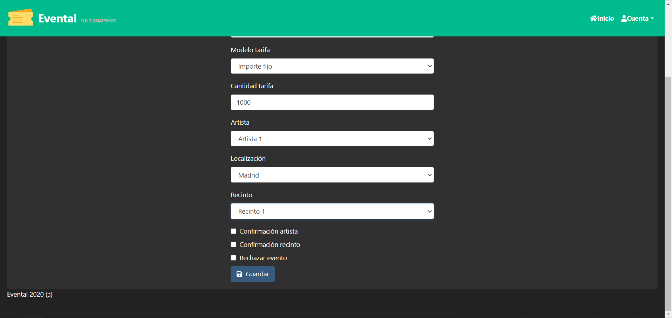Viewport: 672px width, 318px height.
Task: Go to Inicio in navigation bar
Action: point(605,19)
